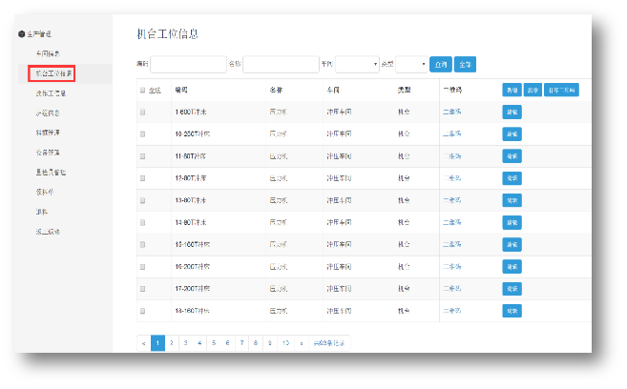Open 二维码 link for 13-80T冲床
Image resolution: width=627 pixels, height=389 pixels.
(x=451, y=200)
